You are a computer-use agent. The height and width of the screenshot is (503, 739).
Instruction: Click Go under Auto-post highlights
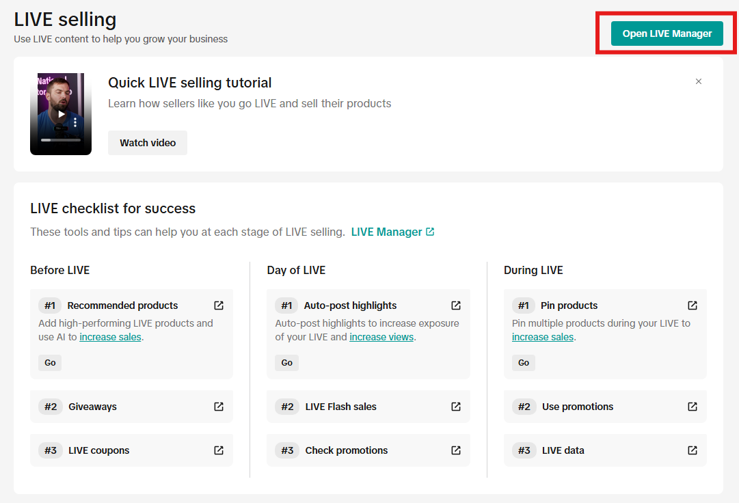[x=287, y=363]
